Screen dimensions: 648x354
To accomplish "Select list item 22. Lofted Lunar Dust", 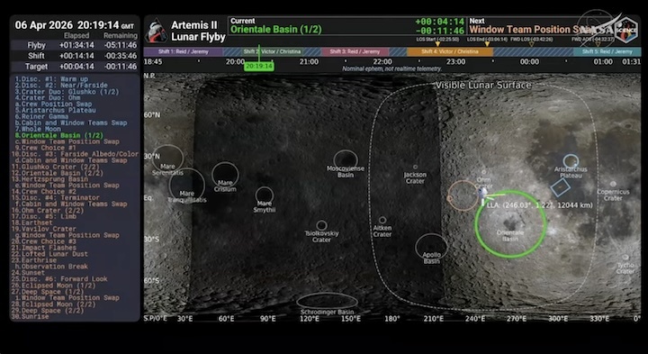I will pos(50,254).
